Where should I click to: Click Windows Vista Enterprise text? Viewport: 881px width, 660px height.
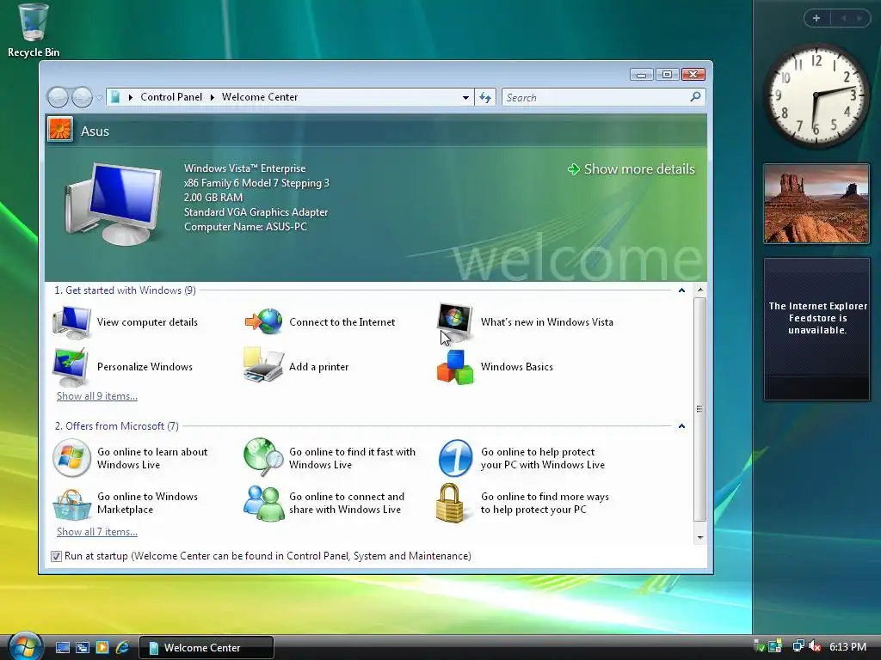click(x=245, y=168)
